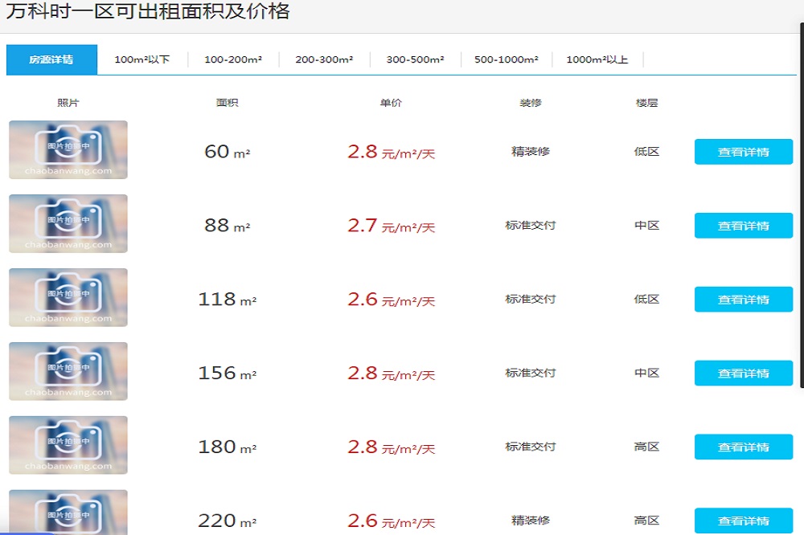Click 精装修 in the 60 m² row

[531, 151]
